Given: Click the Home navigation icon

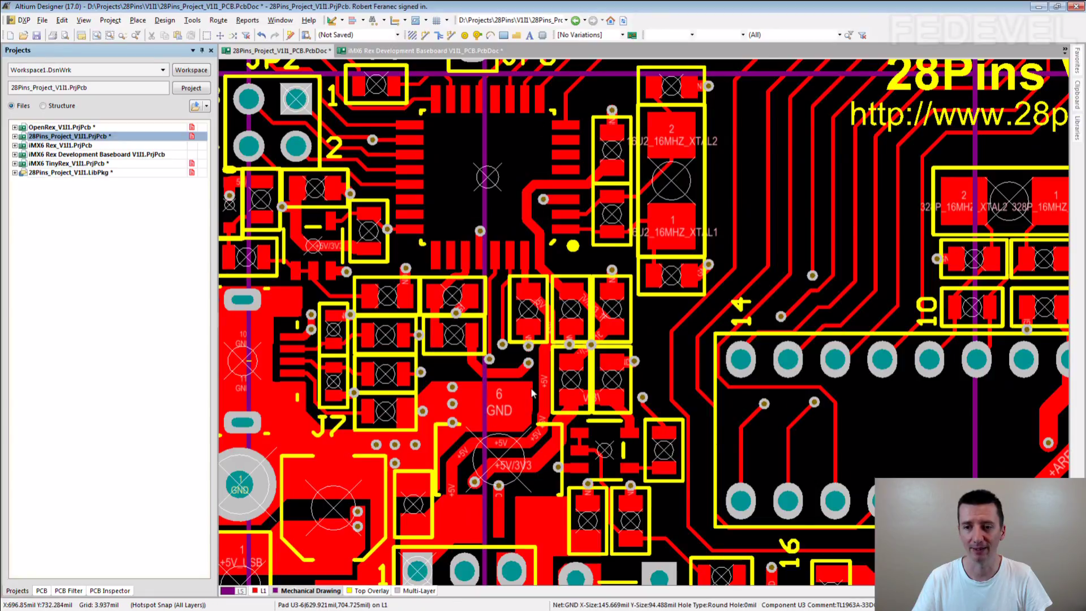Looking at the screenshot, I should tap(610, 20).
